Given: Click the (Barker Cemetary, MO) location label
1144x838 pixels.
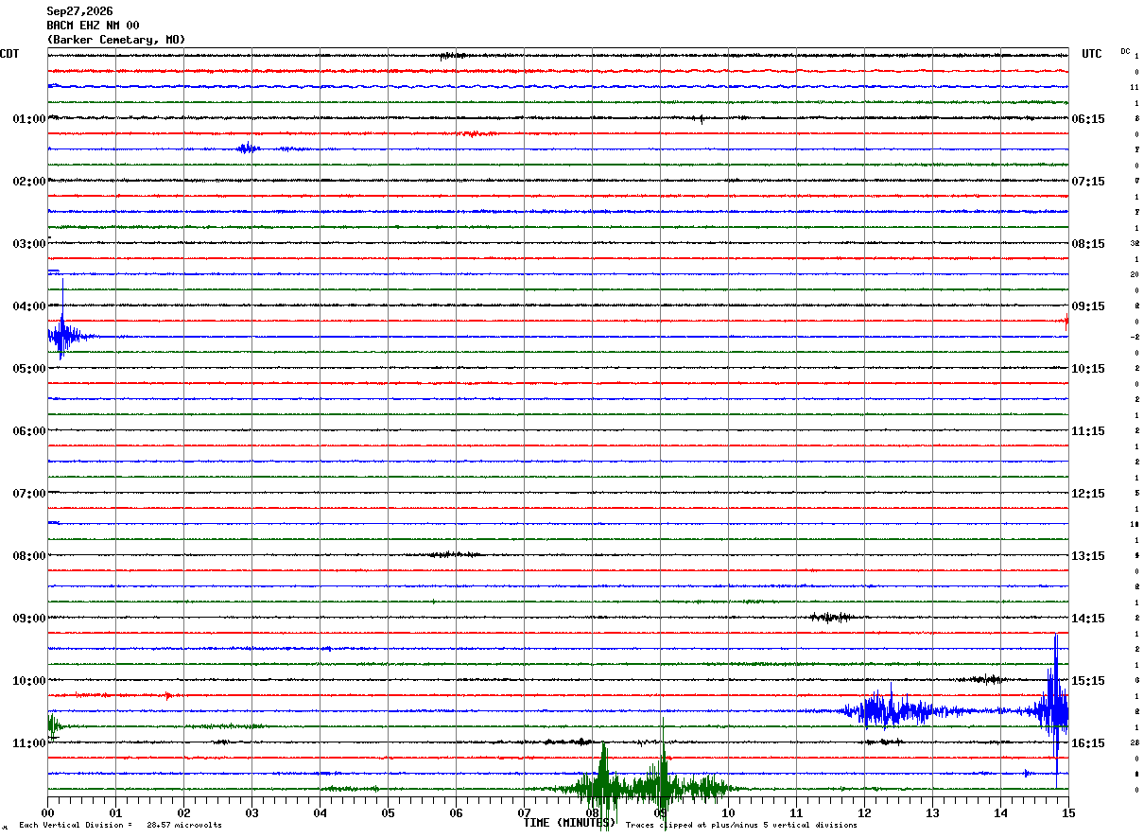Looking at the screenshot, I should tap(116, 40).
